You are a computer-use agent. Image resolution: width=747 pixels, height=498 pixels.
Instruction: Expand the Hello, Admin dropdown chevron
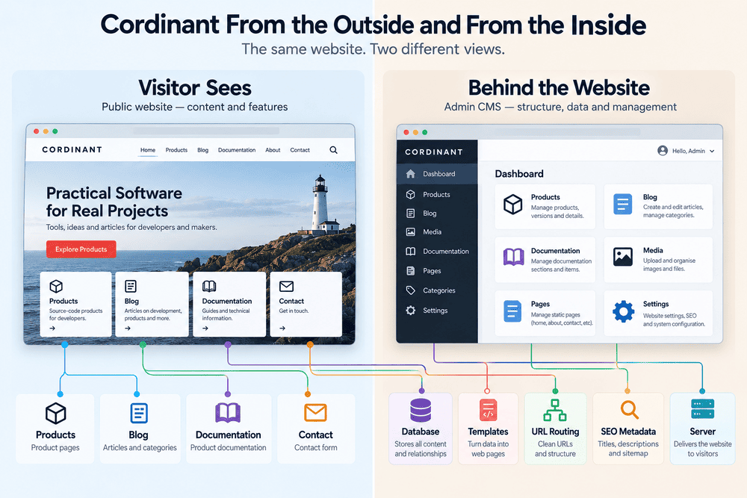tap(712, 152)
